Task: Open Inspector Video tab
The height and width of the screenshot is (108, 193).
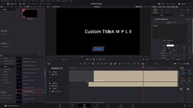Action: point(155,11)
